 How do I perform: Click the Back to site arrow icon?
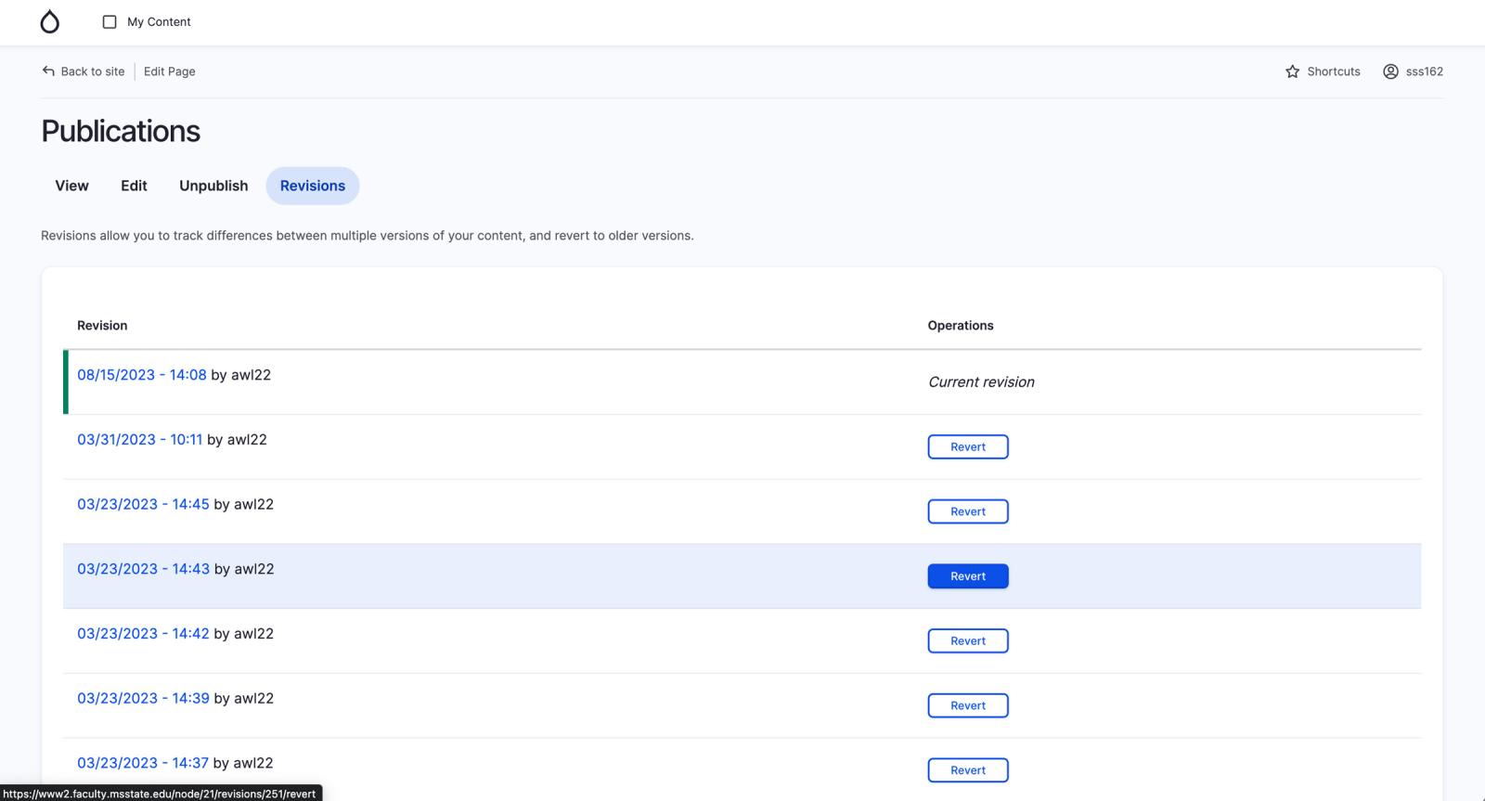[x=48, y=71]
